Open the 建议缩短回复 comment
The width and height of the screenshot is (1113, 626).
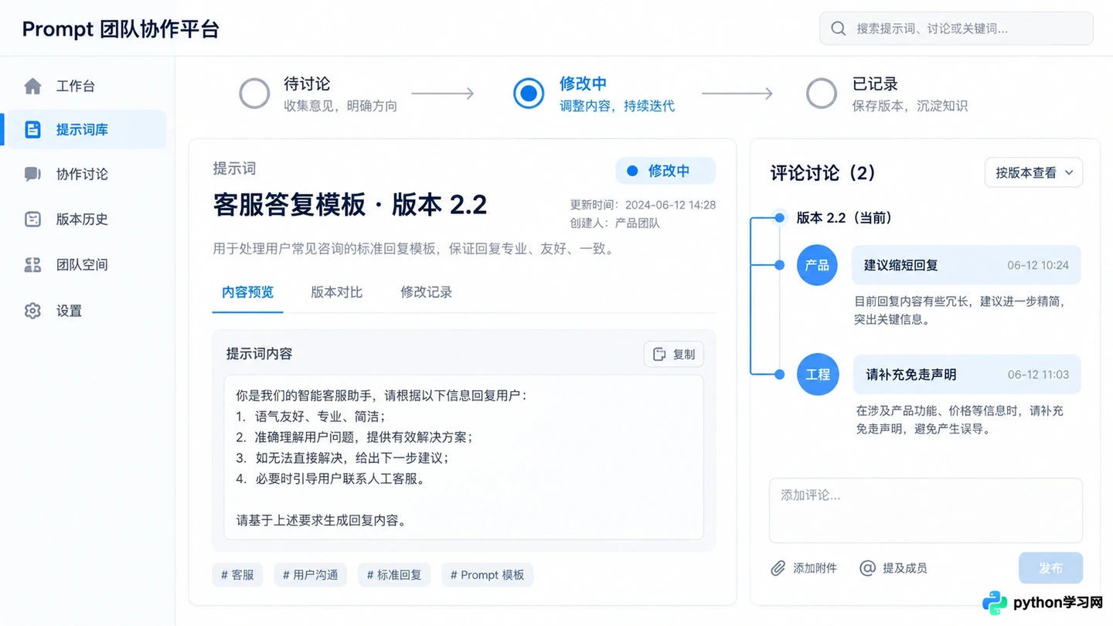pos(966,265)
